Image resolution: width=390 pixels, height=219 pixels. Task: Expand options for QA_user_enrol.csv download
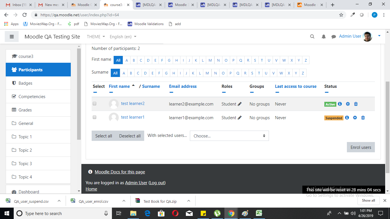(x=124, y=201)
